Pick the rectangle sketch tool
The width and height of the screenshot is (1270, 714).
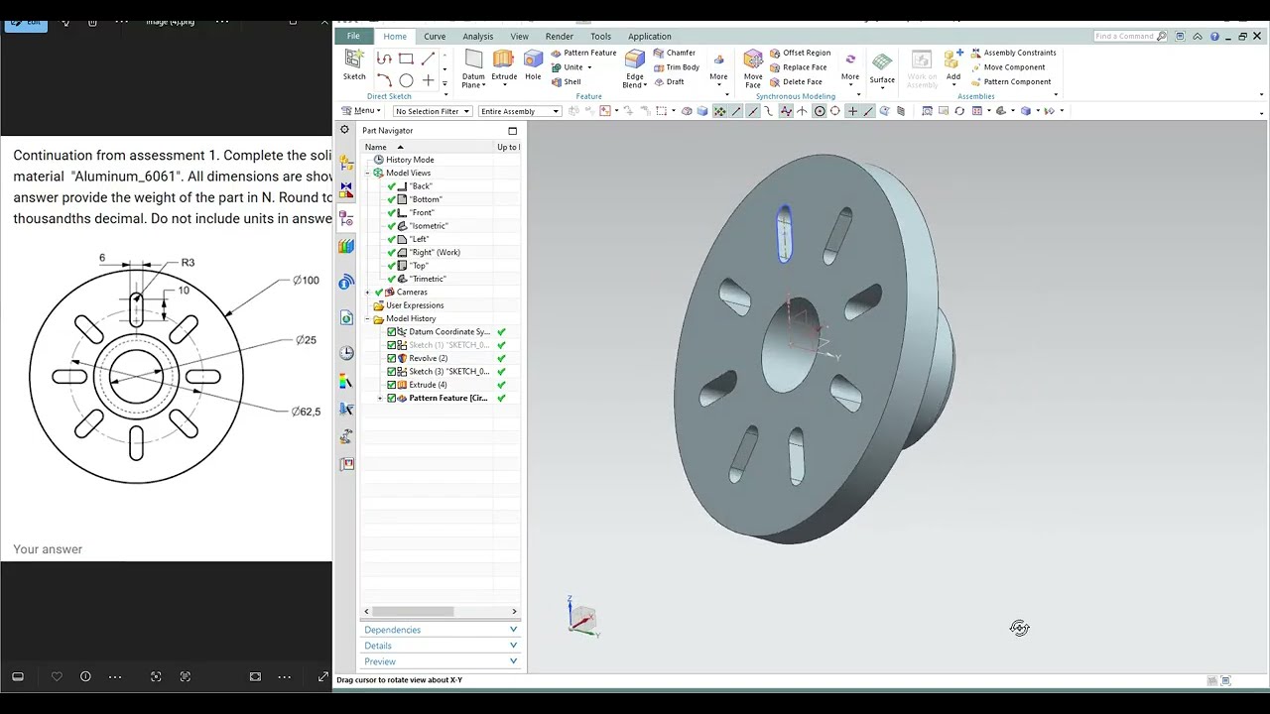click(x=406, y=59)
